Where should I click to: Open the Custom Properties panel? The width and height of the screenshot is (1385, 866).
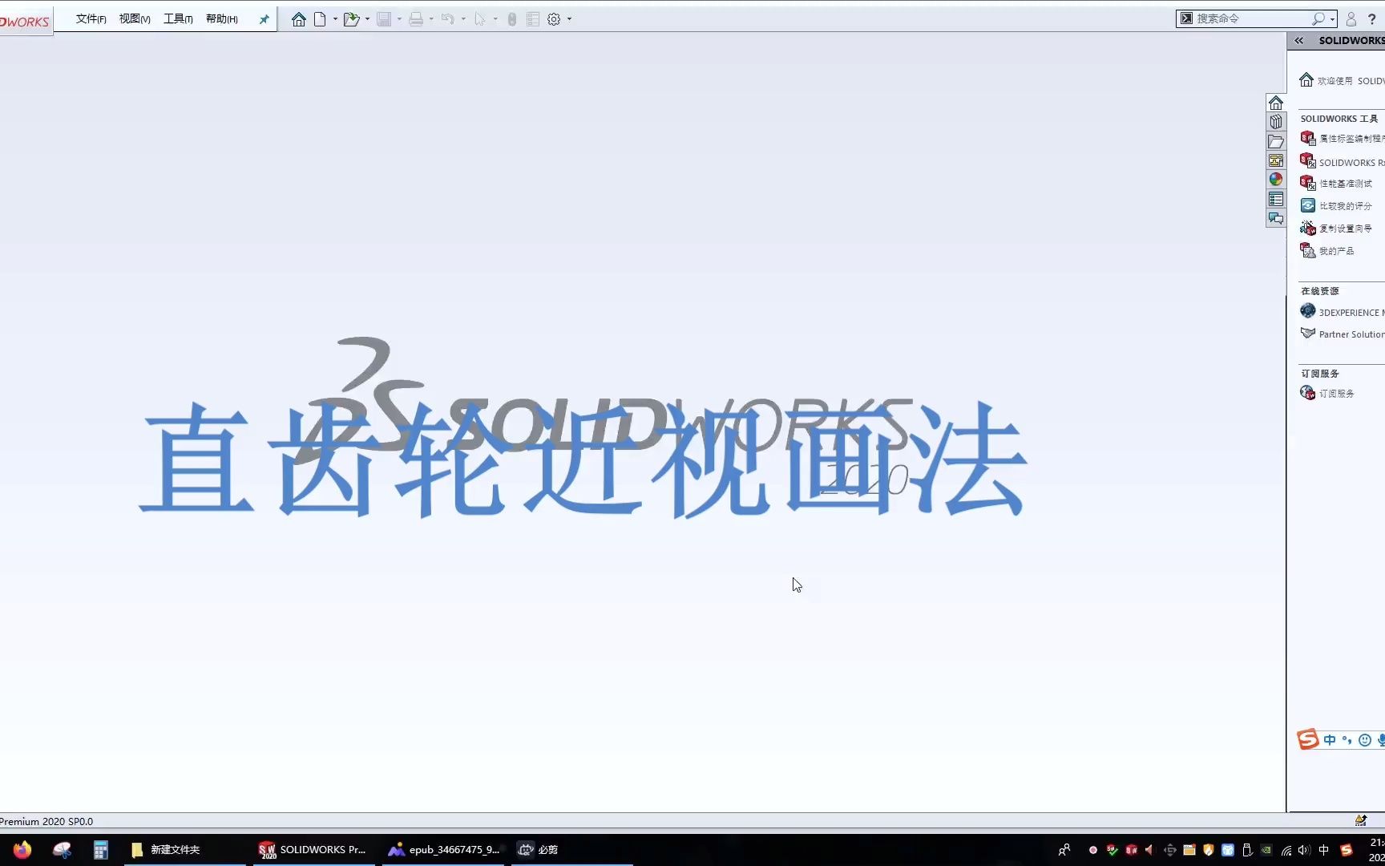pyautogui.click(x=1276, y=199)
